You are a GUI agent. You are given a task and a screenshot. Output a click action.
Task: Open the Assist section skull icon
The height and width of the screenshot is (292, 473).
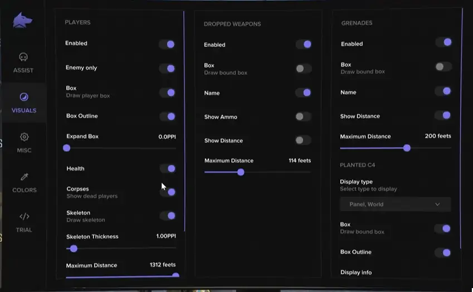click(x=23, y=57)
